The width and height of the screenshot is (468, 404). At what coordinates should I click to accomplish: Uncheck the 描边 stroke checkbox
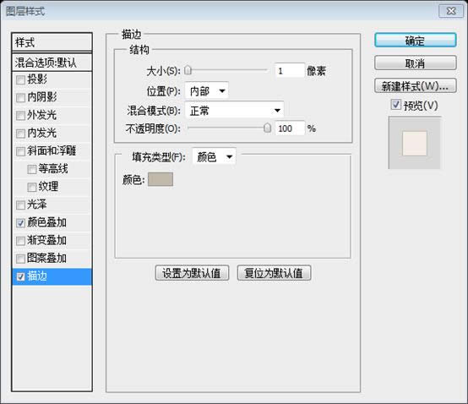[20, 276]
